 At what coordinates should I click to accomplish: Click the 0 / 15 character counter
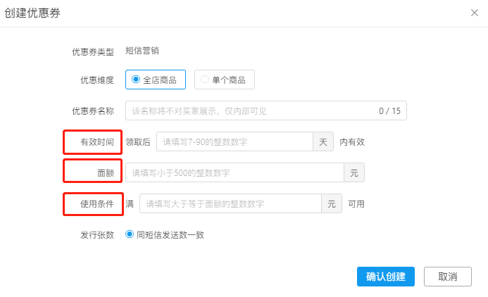(x=389, y=111)
